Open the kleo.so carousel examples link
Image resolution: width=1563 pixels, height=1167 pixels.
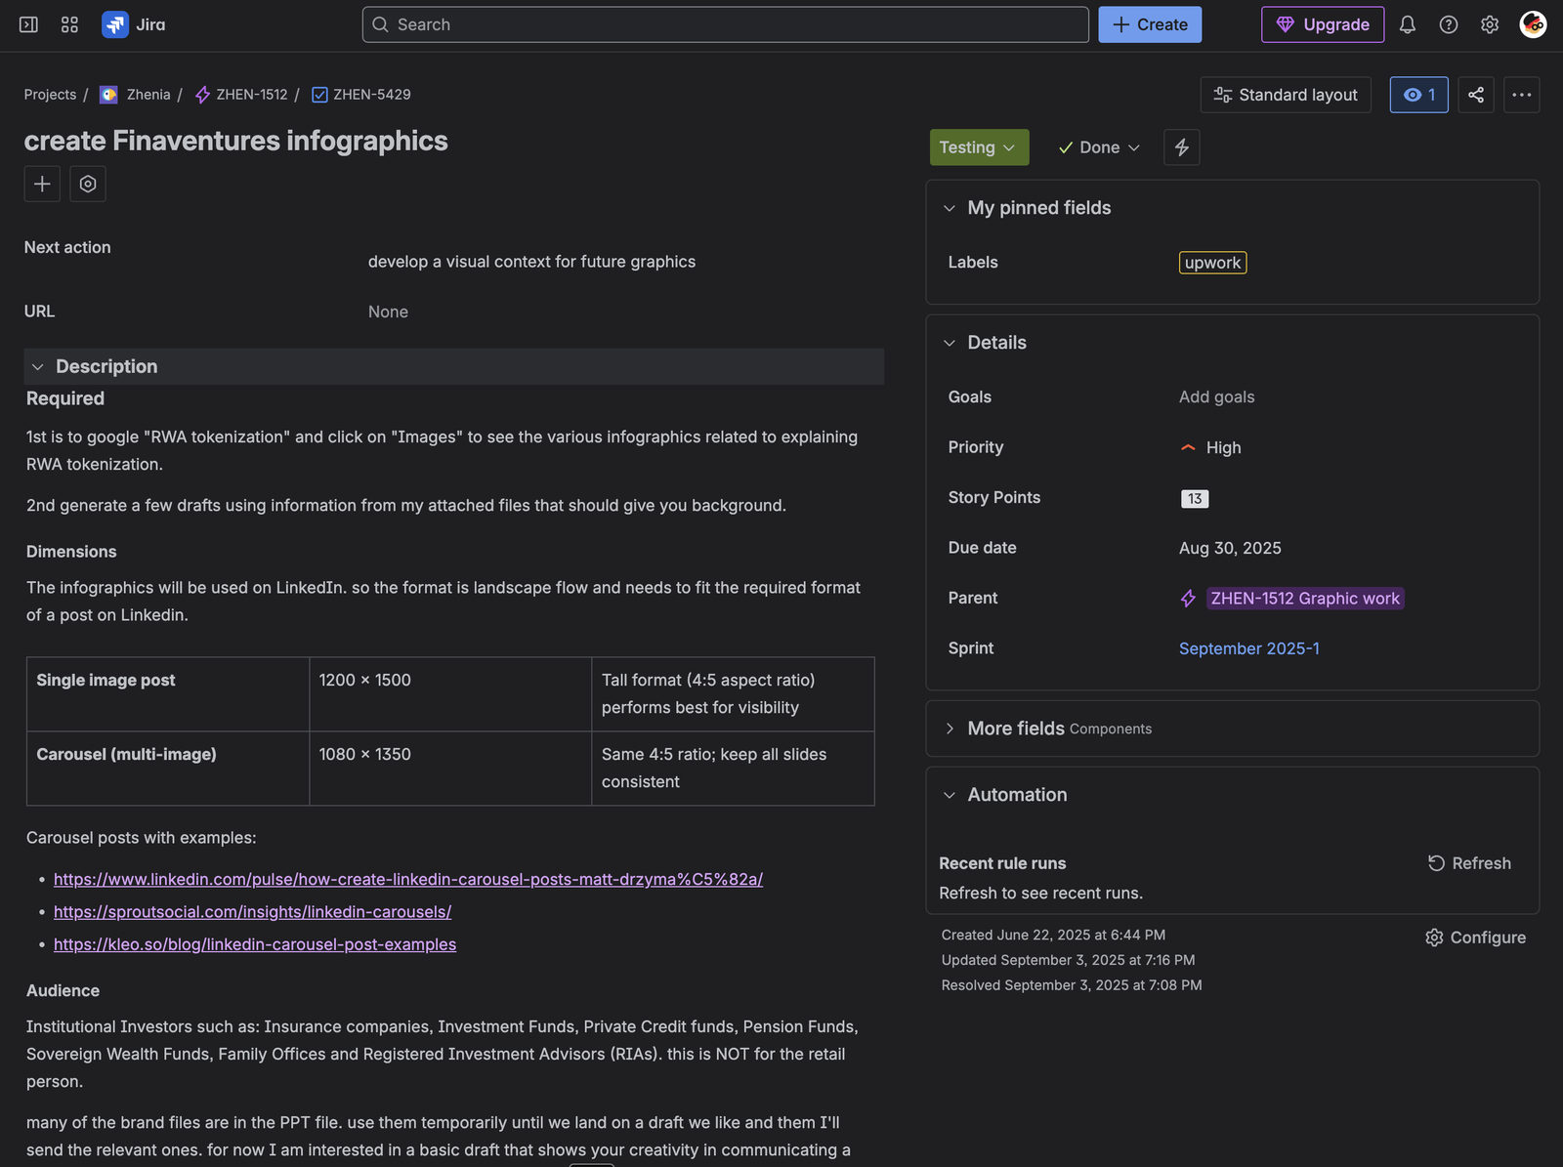255,944
